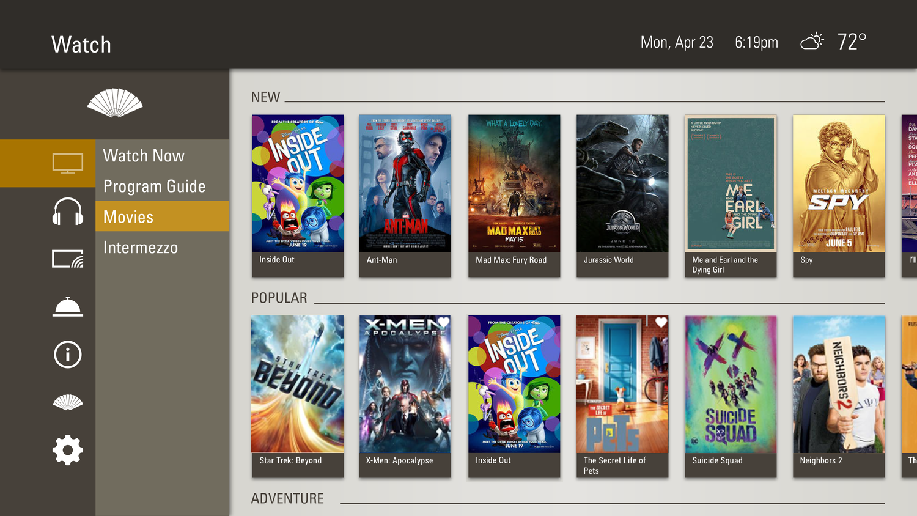Open the room service bell icon
This screenshot has height=516, width=917.
[67, 307]
